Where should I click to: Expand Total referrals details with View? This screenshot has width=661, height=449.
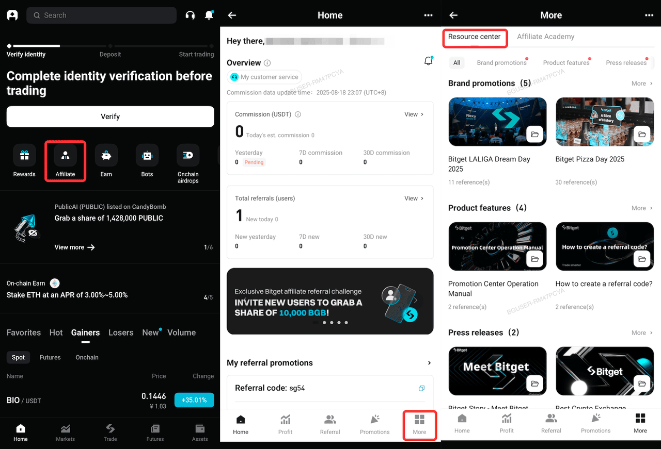click(414, 198)
